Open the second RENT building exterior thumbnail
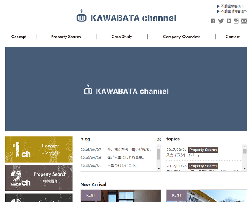 click(207, 196)
